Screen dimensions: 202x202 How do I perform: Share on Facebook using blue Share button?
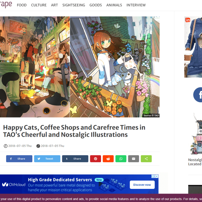[19, 159]
